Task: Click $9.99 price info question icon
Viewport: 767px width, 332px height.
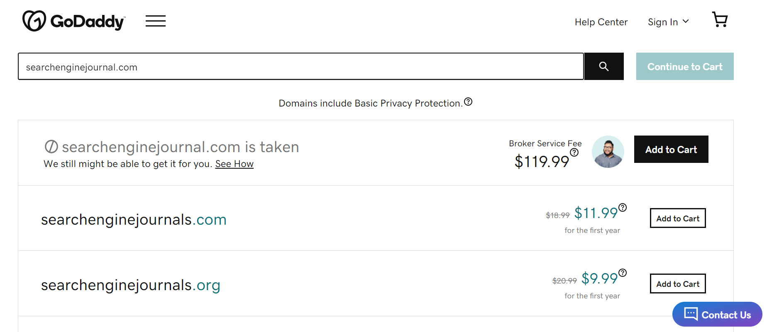Action: [x=623, y=273]
